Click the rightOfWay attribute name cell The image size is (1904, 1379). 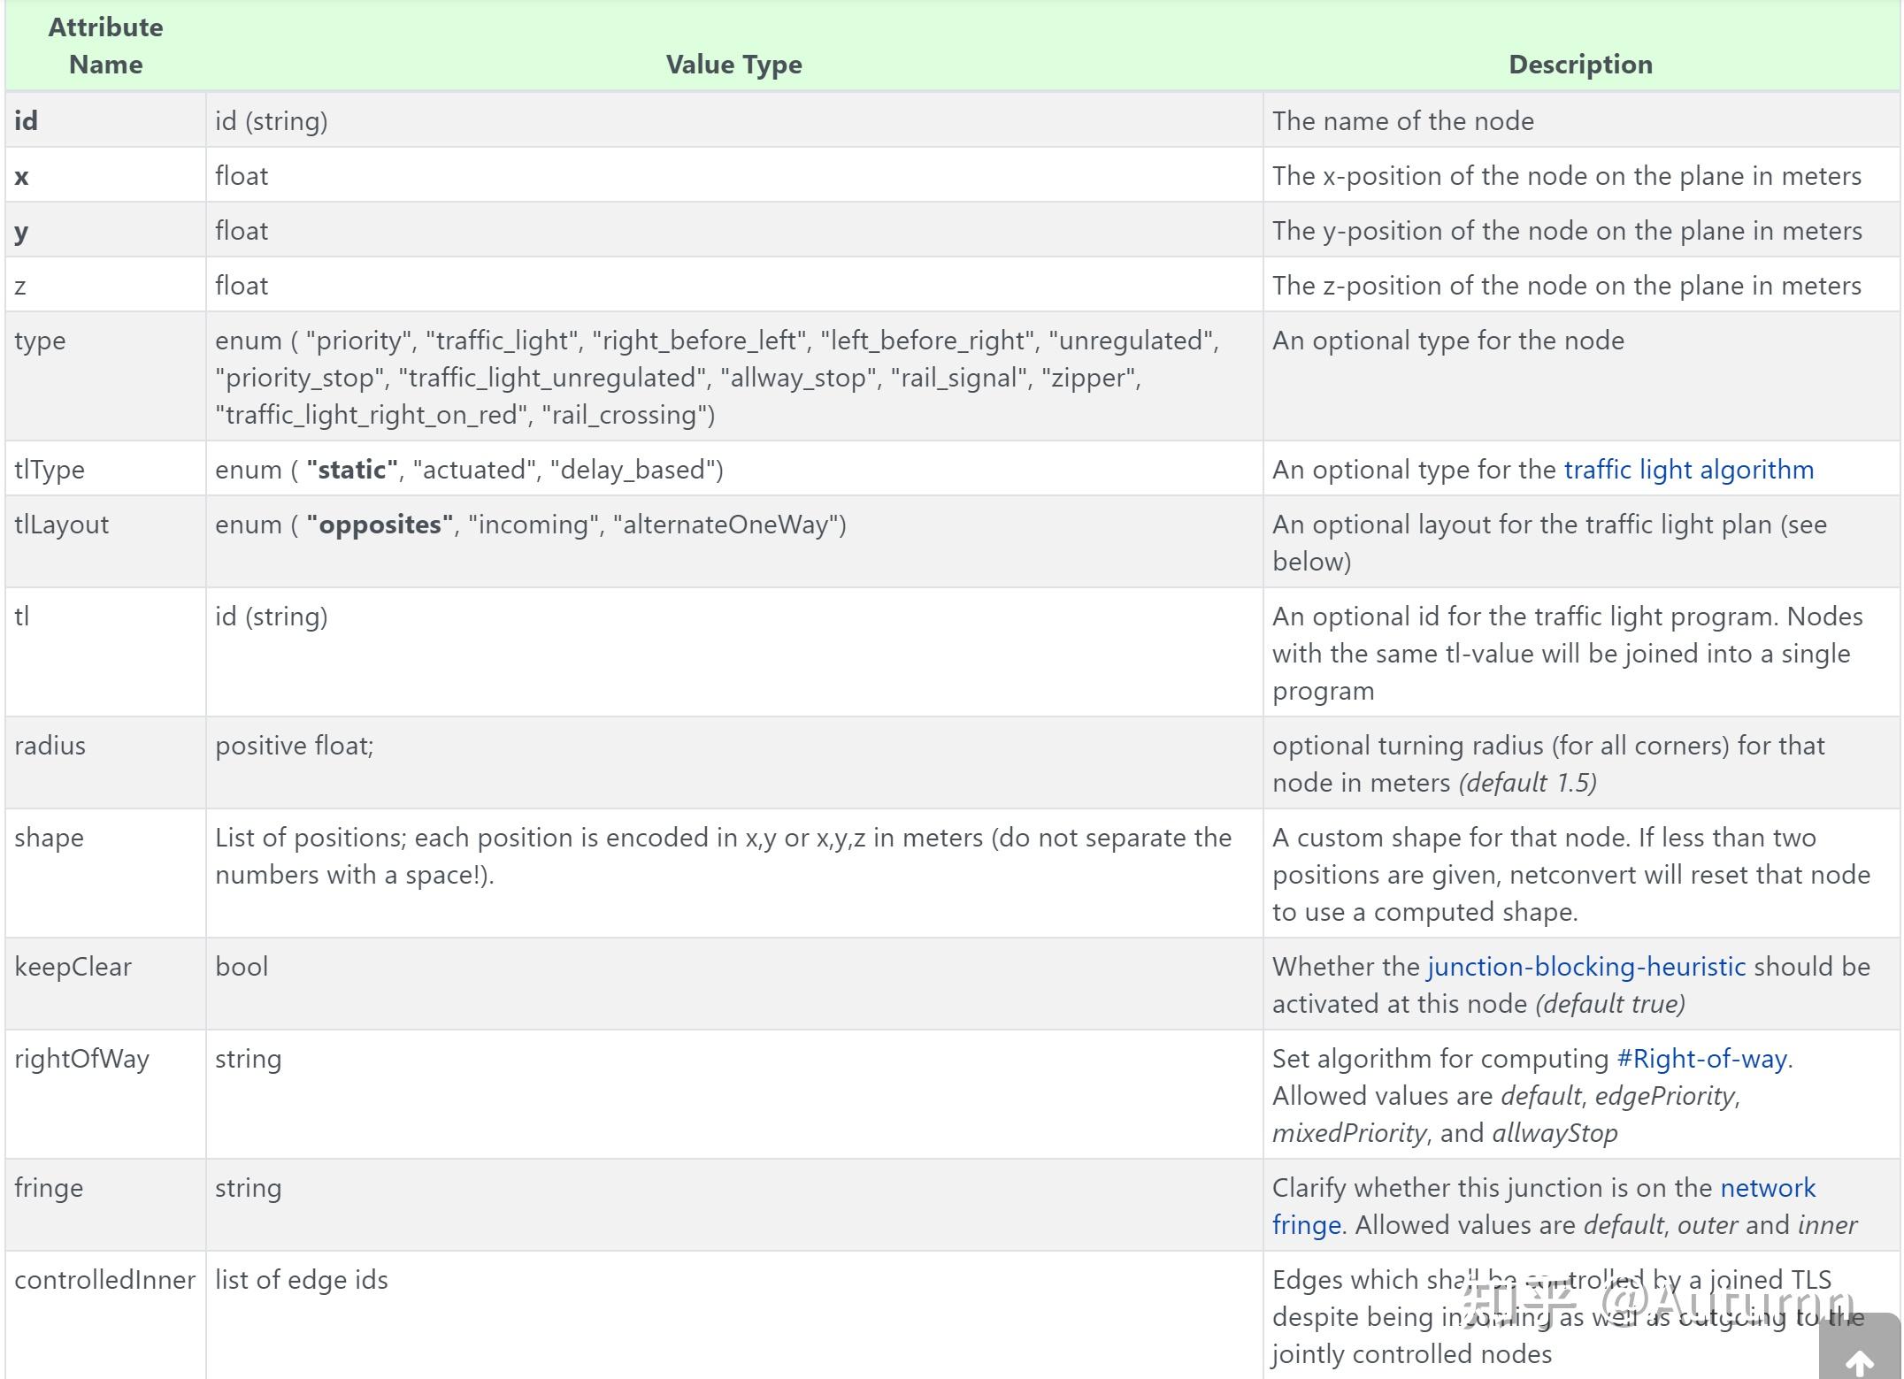[81, 1059]
